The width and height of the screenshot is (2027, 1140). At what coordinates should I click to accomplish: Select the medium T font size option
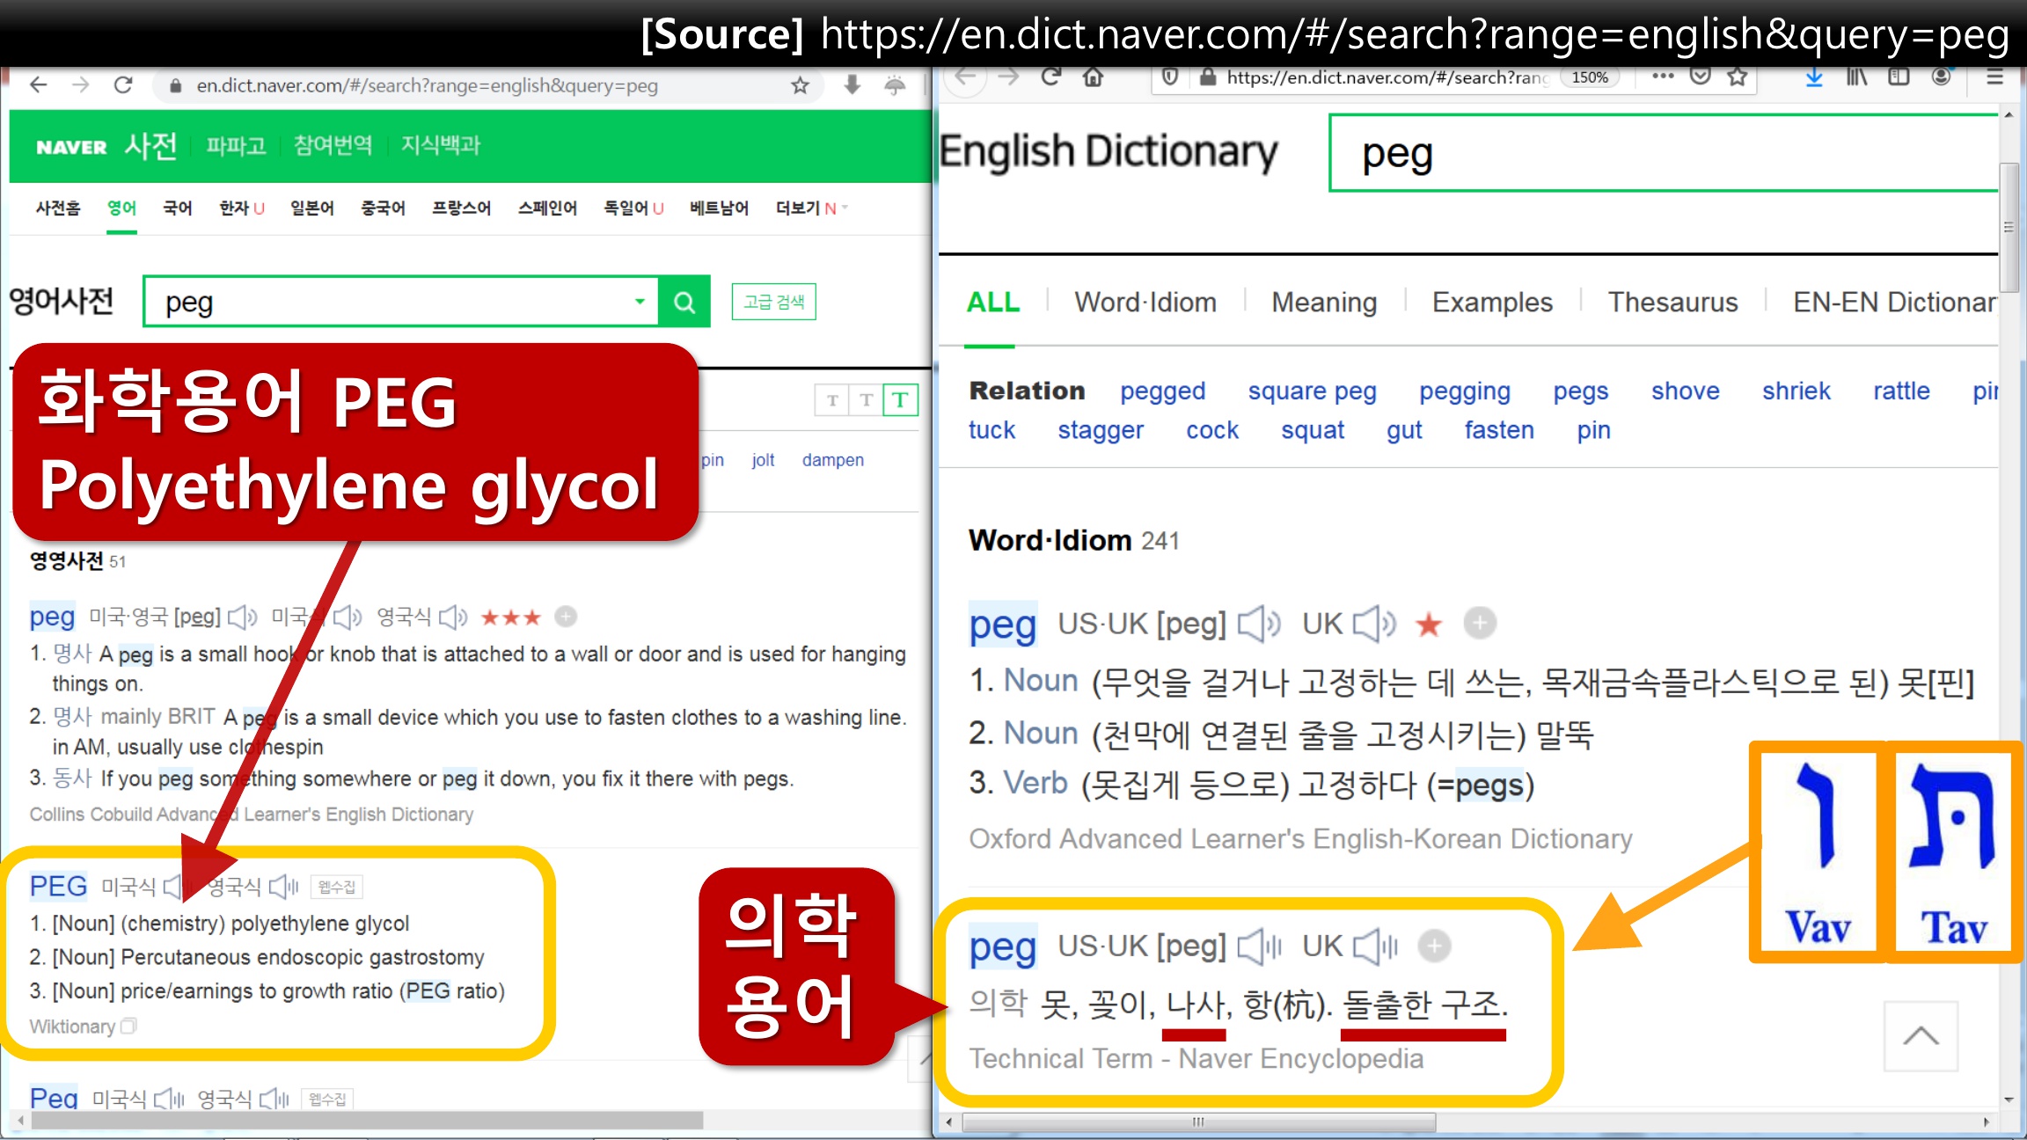[x=867, y=401]
